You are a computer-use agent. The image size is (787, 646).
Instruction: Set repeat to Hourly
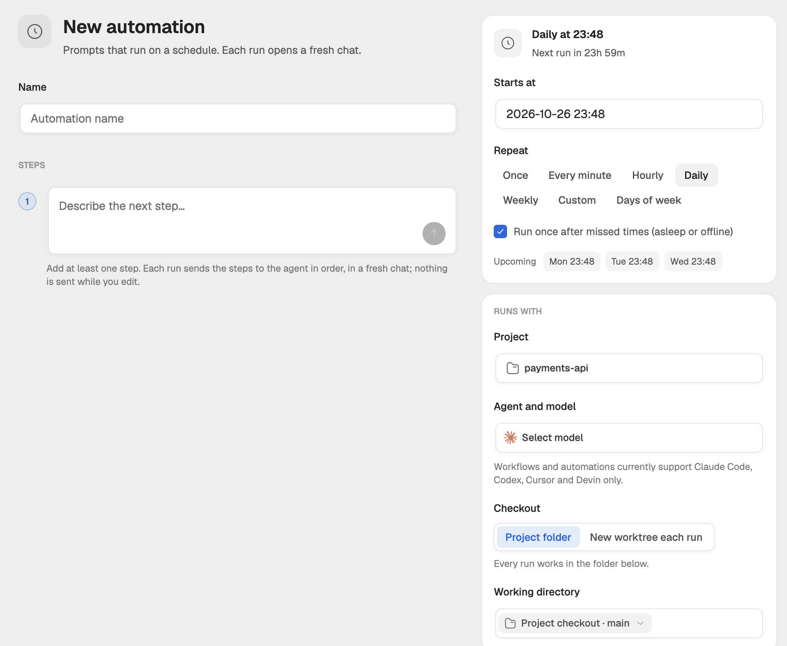[x=648, y=175]
